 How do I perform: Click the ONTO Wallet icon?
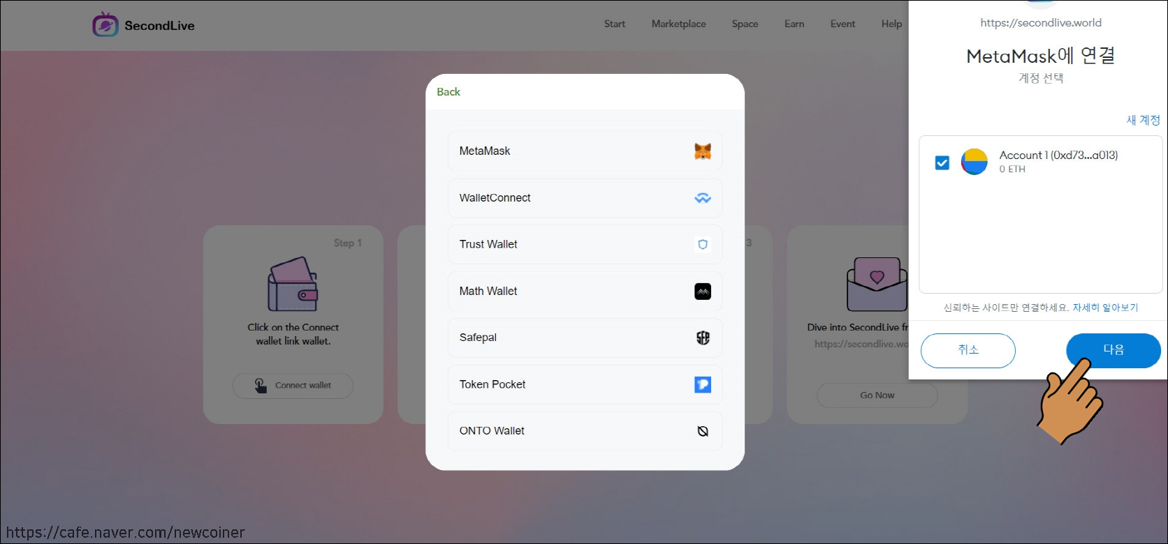[702, 431]
